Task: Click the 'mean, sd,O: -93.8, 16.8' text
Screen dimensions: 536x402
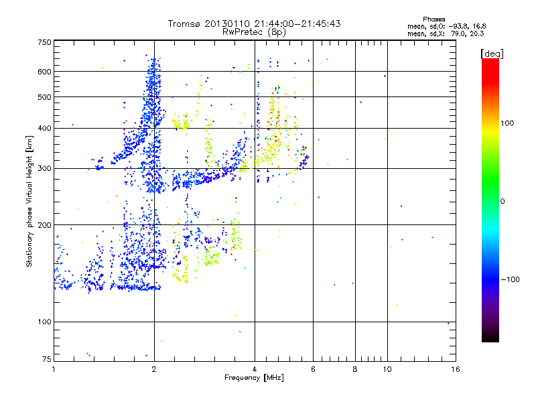Action: click(446, 26)
